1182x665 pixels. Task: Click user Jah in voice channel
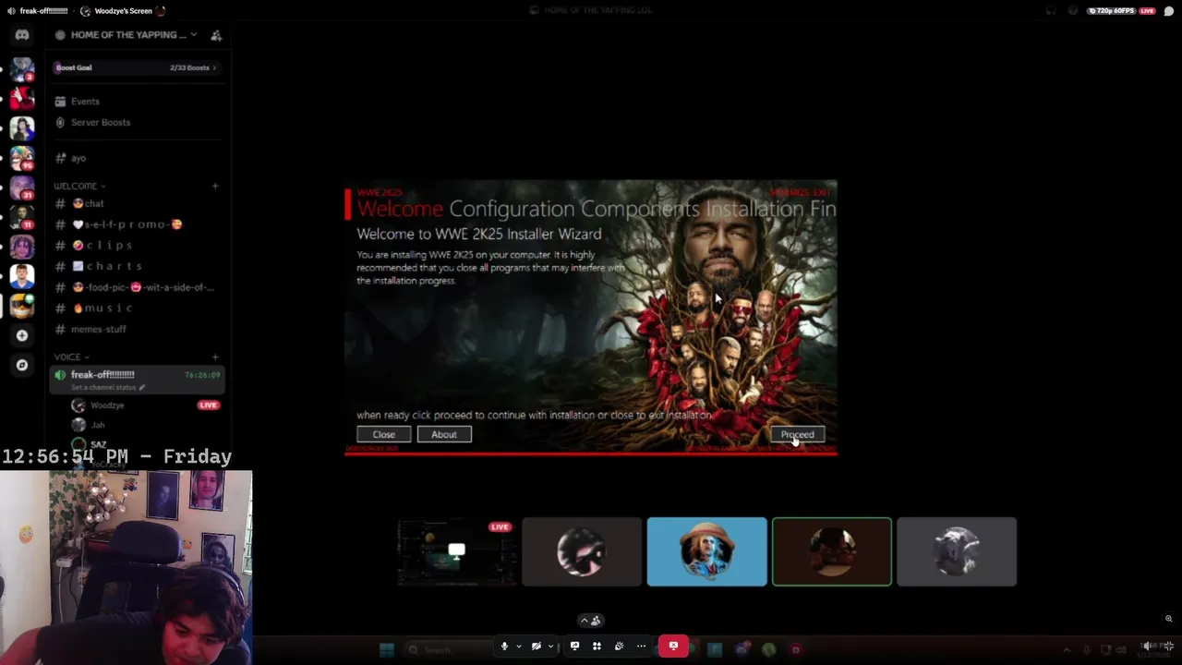pos(98,425)
